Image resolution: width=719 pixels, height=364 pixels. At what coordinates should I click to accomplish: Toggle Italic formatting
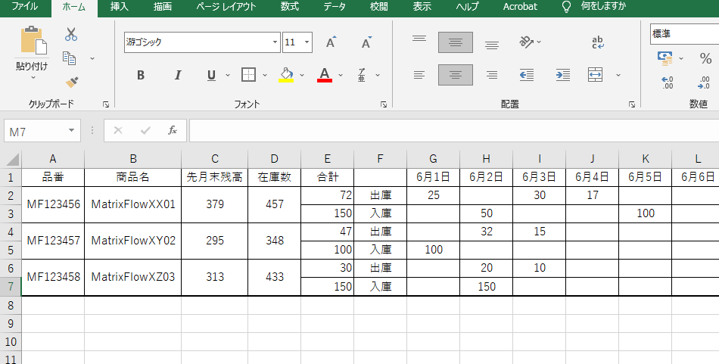click(178, 75)
